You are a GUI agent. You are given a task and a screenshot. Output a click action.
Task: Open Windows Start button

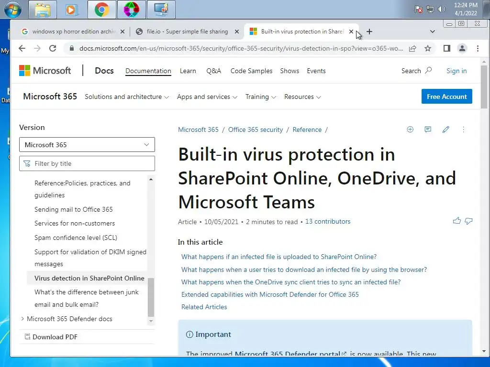click(x=13, y=10)
